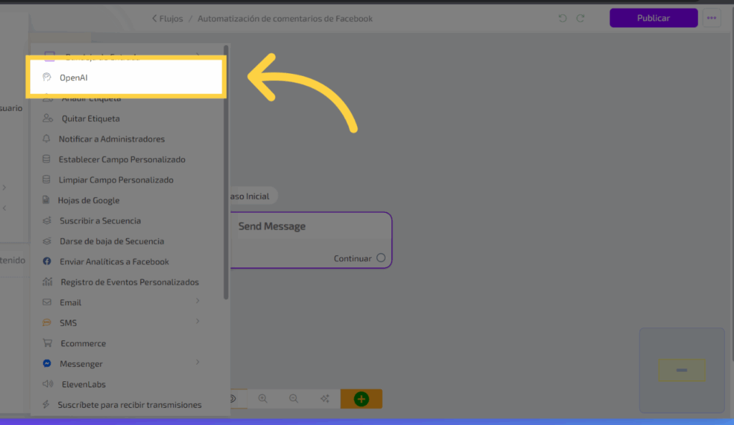Click the purple Publicar button
Viewport: 734px width, 425px height.
pos(653,18)
